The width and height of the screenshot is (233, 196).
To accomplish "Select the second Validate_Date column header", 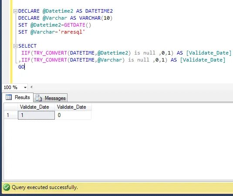I will (73, 107).
